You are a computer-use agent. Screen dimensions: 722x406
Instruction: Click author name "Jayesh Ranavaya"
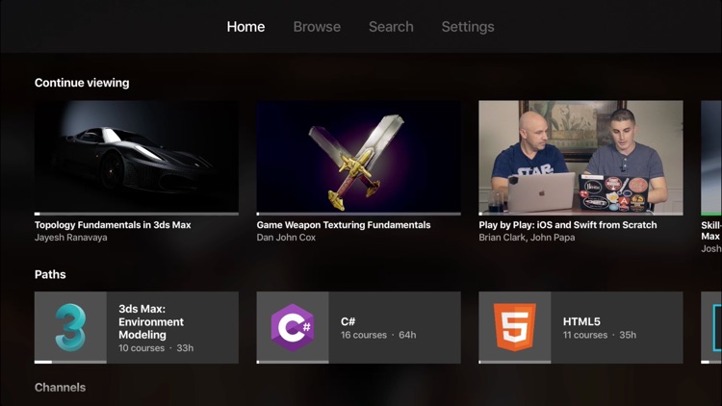pos(71,238)
